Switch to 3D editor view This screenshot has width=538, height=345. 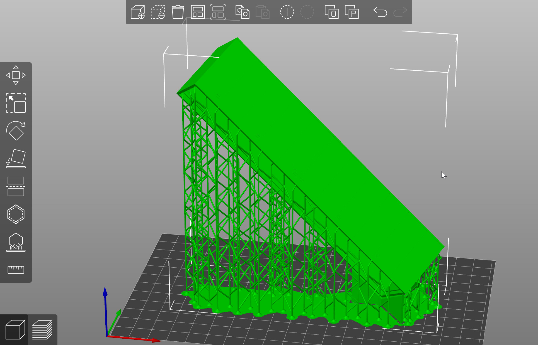[x=15, y=330]
